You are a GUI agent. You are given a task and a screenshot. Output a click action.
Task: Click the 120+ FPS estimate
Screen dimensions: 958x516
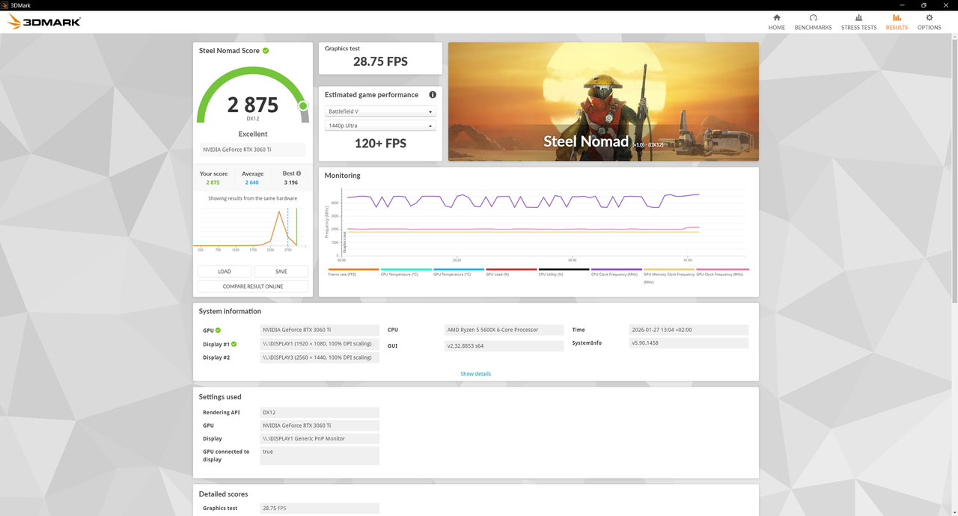380,143
